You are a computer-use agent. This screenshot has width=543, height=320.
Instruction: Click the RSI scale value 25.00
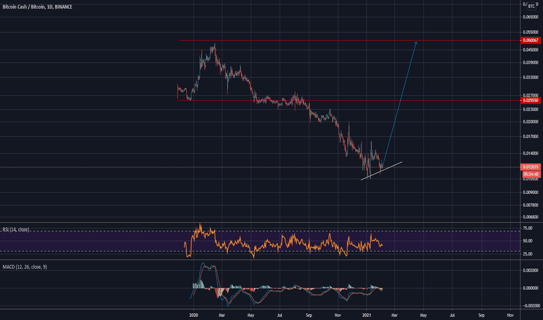[x=528, y=254]
